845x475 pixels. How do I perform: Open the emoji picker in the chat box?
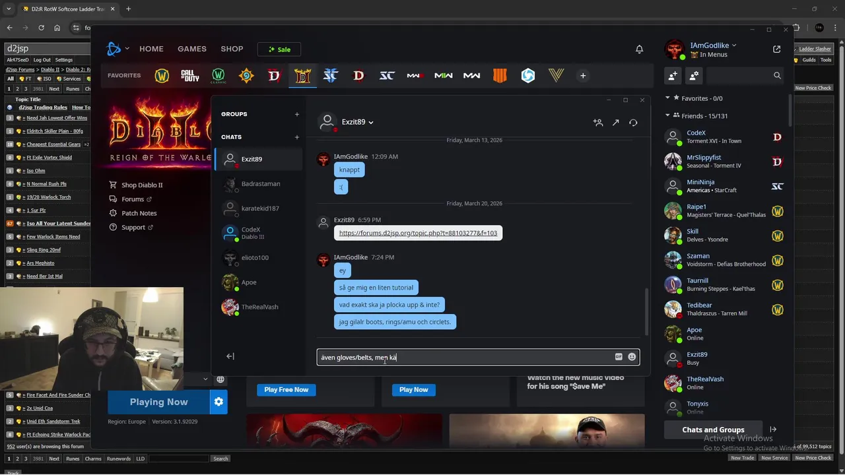click(x=632, y=357)
